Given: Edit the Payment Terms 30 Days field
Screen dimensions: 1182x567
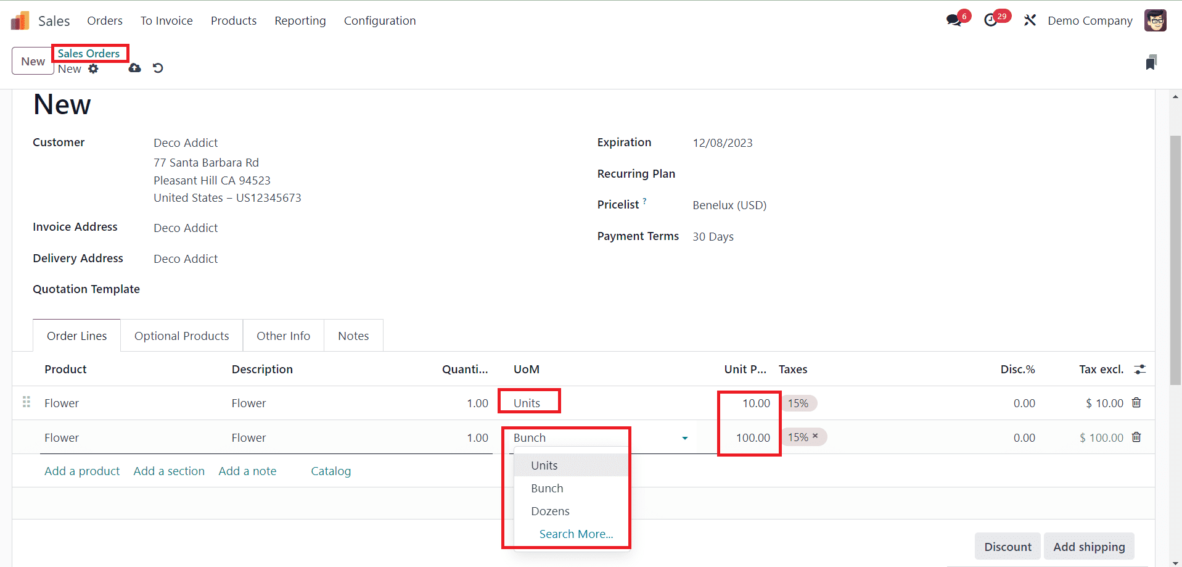Looking at the screenshot, I should pos(713,236).
